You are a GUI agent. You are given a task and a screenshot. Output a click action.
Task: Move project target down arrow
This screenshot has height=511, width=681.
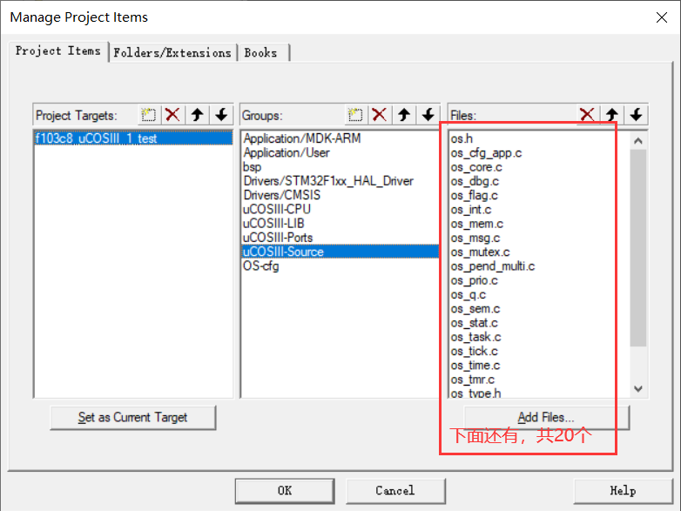[x=221, y=115]
